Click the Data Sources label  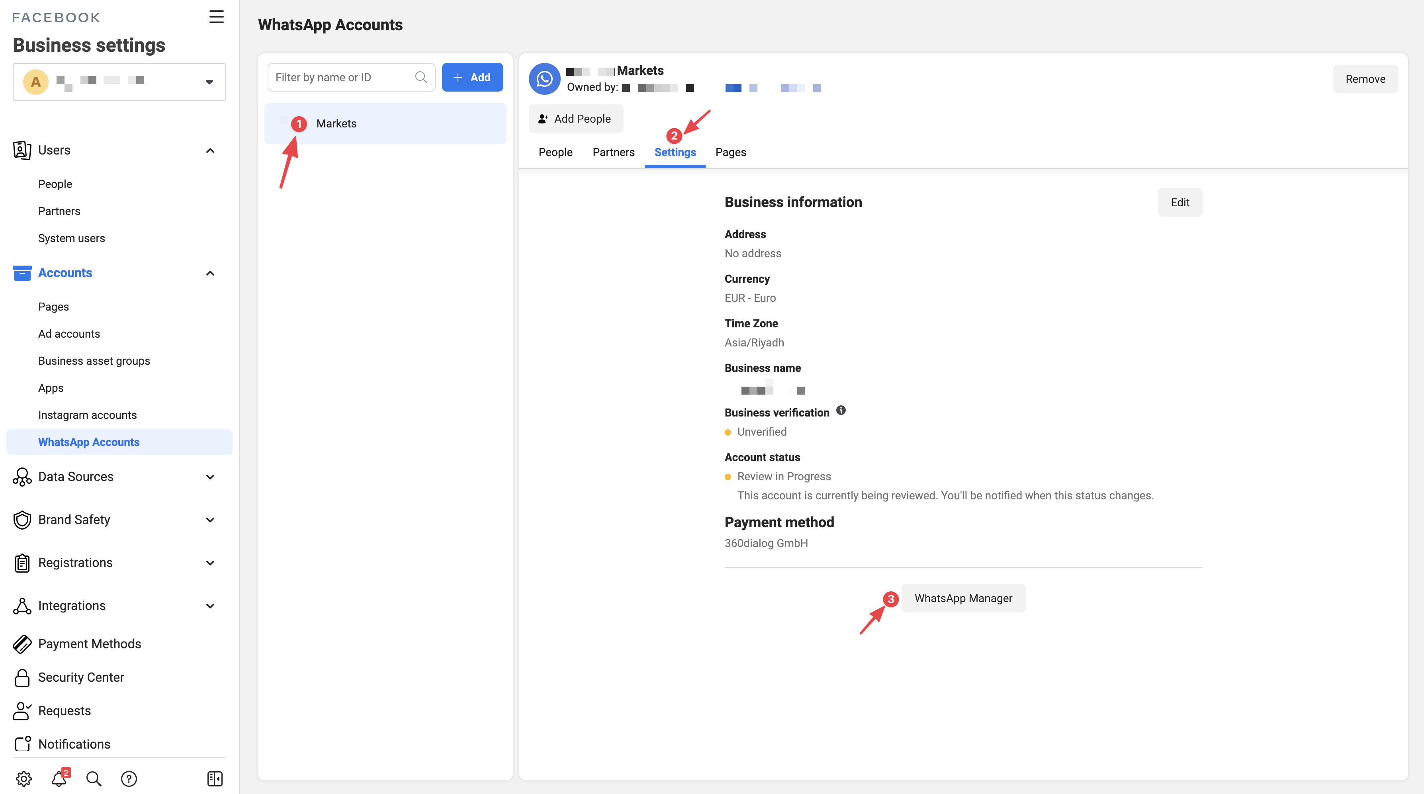tap(76, 477)
